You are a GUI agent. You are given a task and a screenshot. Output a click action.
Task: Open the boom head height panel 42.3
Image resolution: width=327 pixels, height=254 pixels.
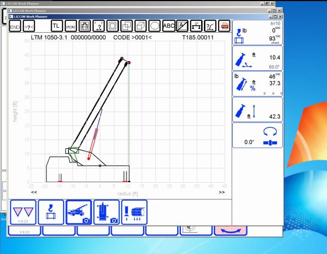258,110
